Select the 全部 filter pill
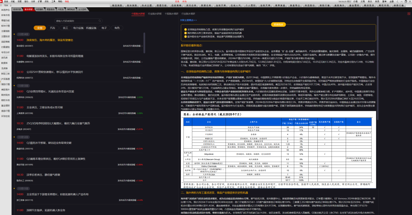Viewport: 412px width, 215px height. [x=40, y=28]
